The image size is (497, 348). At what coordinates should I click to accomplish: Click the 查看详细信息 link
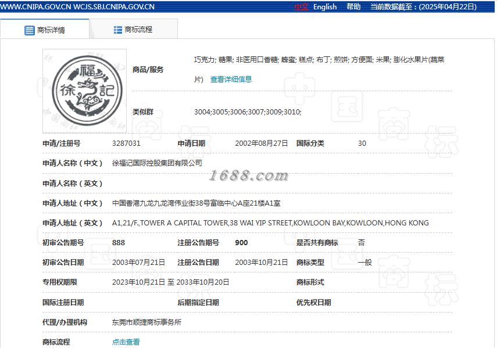231,79
